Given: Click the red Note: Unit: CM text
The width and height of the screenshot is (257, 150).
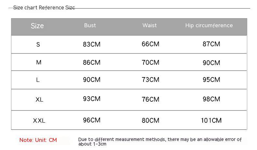Looking at the screenshot, I should pos(38,140).
